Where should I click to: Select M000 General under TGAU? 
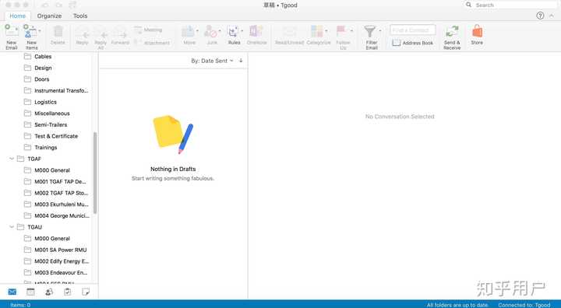click(x=52, y=238)
